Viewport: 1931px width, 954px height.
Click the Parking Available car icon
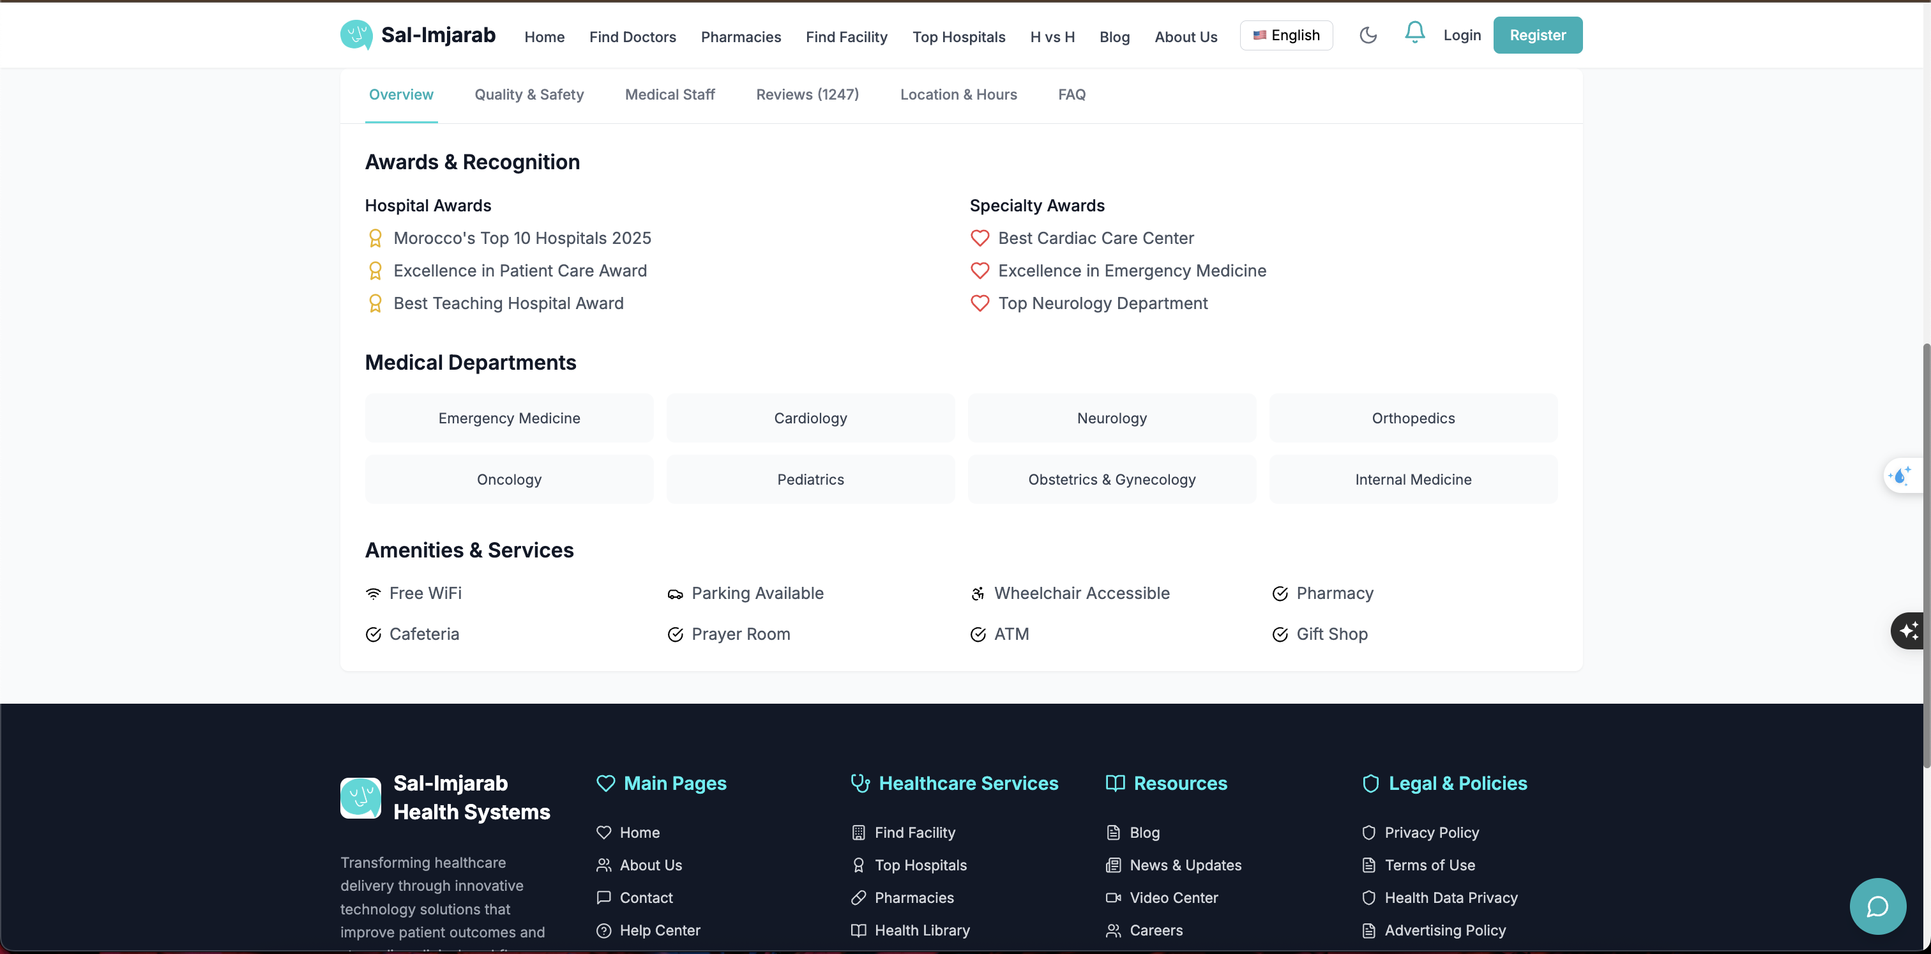coord(675,594)
